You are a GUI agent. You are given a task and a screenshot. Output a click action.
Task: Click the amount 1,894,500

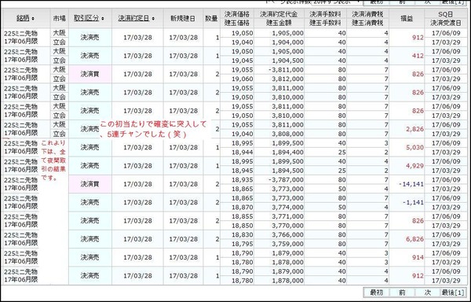click(288, 171)
